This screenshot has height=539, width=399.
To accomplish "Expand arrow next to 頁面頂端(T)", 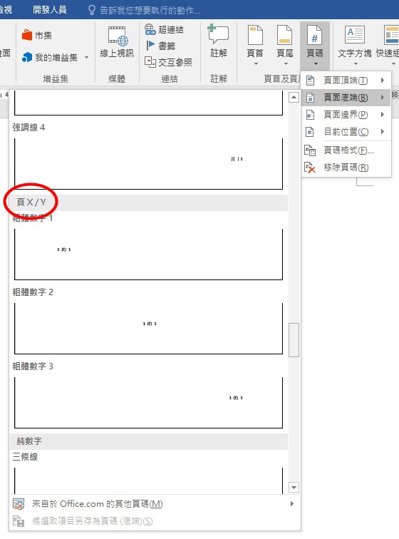I will (383, 81).
